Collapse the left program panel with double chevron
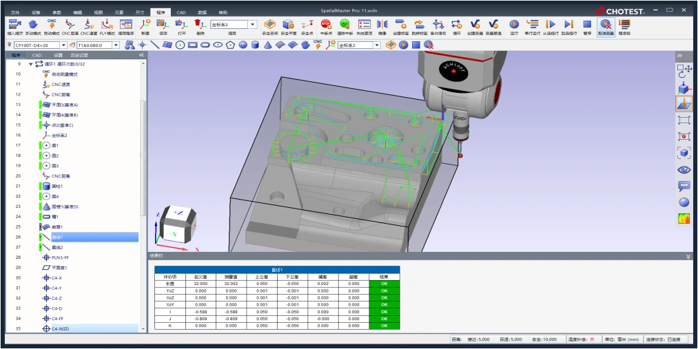This screenshot has width=698, height=349. click(141, 55)
